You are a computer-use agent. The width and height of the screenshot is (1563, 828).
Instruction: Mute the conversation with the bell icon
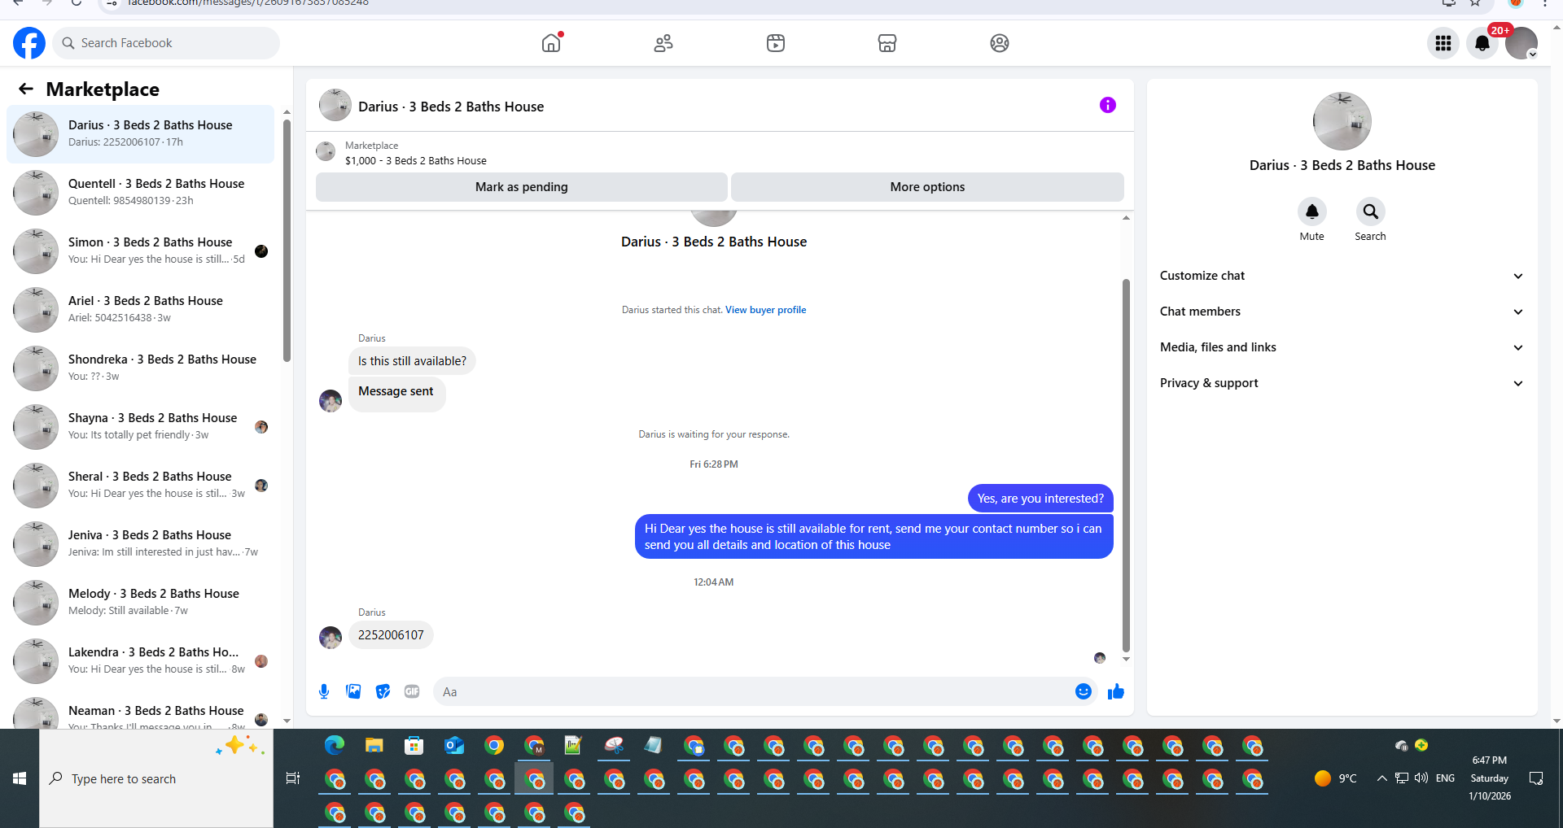1312,211
